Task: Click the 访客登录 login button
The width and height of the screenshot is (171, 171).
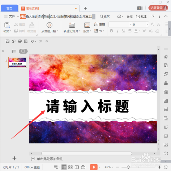Action: [x=158, y=8]
